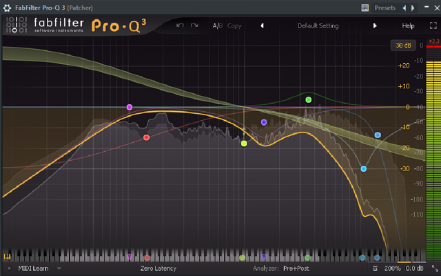Open the 30 dB display range dropdown

403,46
